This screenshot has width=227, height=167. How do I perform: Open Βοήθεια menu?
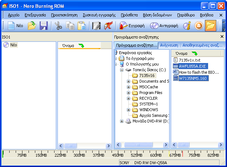tap(207, 15)
